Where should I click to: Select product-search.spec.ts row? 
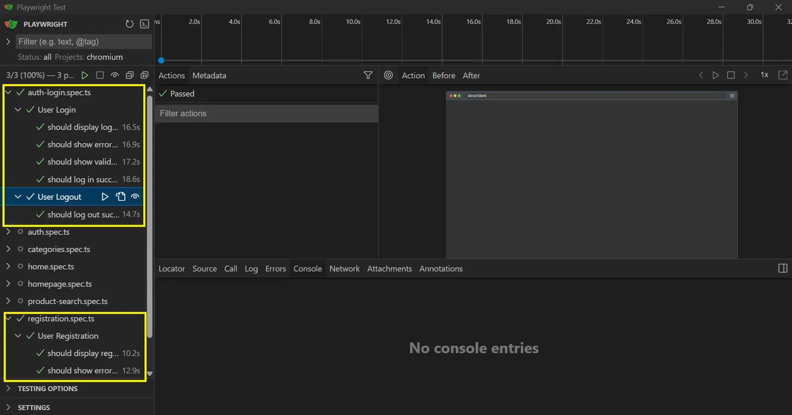coord(73,301)
